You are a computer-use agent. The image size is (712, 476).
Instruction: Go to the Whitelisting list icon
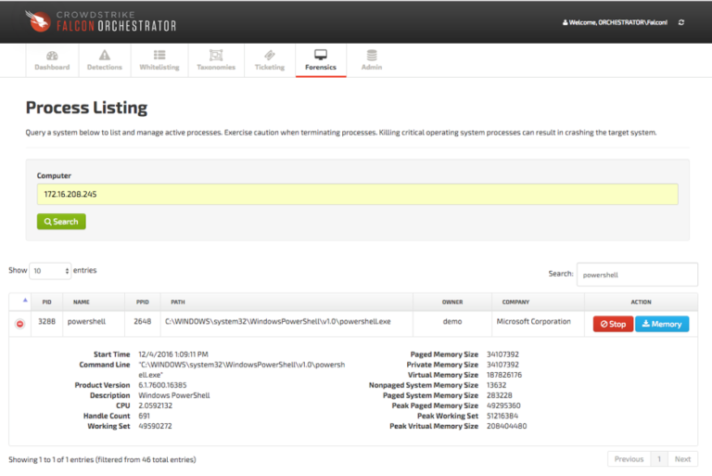pos(159,56)
